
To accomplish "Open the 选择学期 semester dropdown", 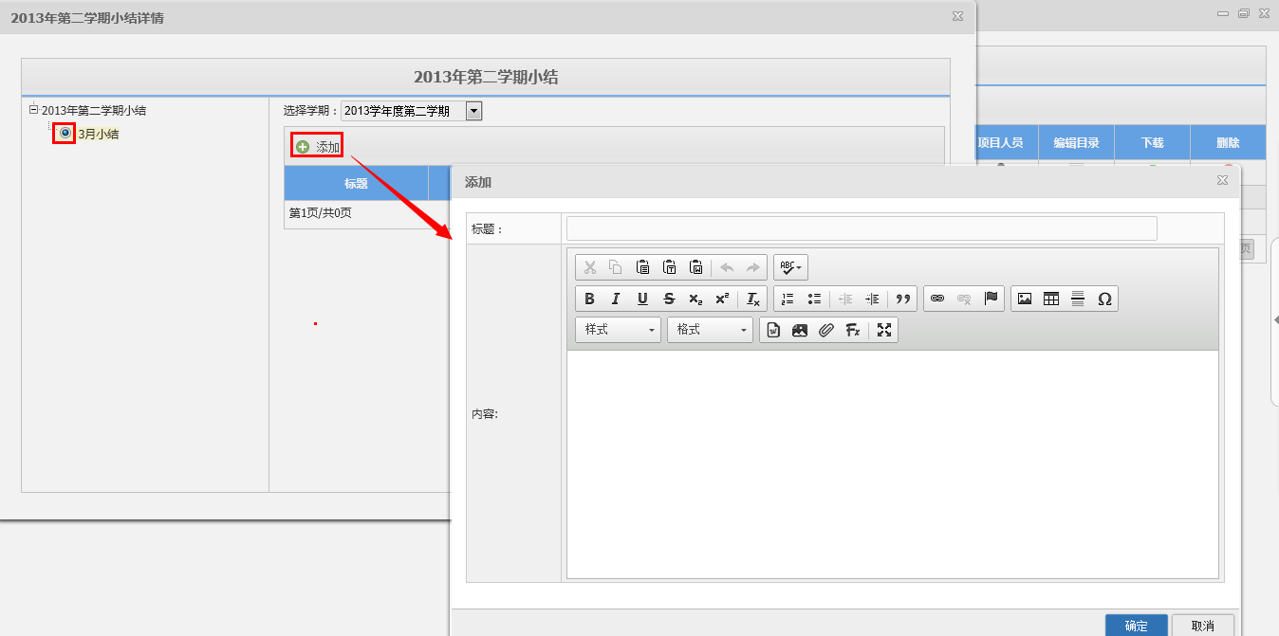I will [x=473, y=111].
